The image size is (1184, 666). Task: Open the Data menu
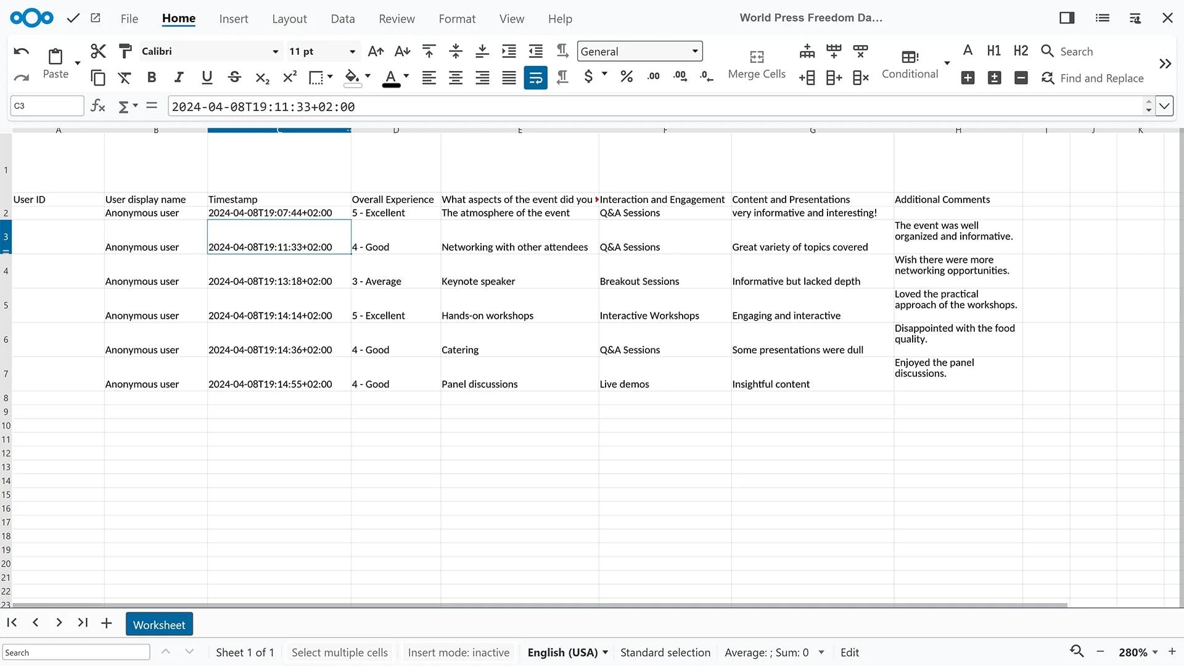343,18
